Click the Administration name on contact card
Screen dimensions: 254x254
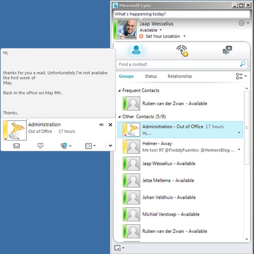click(x=44, y=125)
